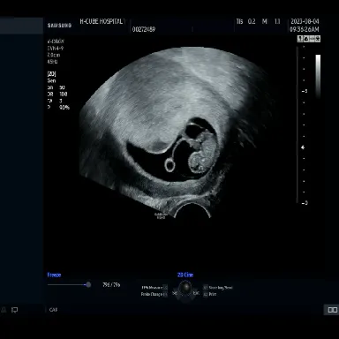This screenshot has height=339, width=339.
Task: Click the key icon beside Probe Change
Action: pyautogui.click(x=165, y=294)
